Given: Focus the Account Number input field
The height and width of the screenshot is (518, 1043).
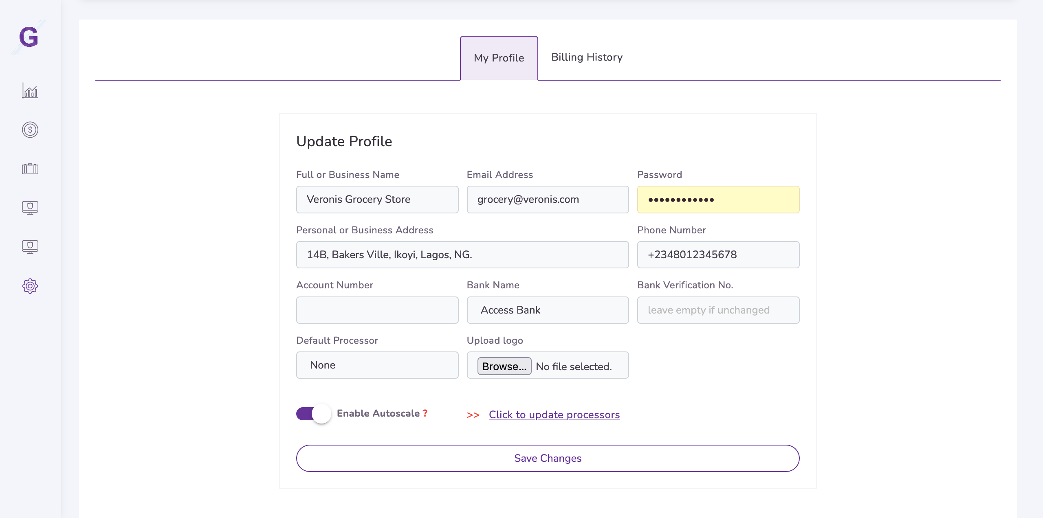Looking at the screenshot, I should [377, 310].
